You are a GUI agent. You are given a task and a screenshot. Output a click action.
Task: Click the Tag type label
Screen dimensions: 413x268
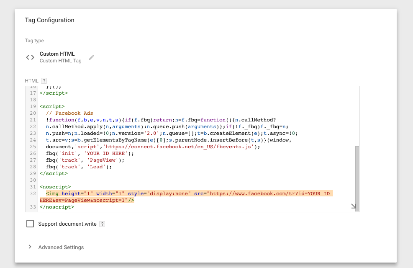point(34,41)
